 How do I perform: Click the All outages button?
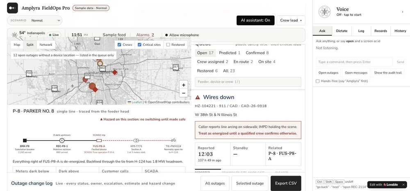(x=215, y=183)
